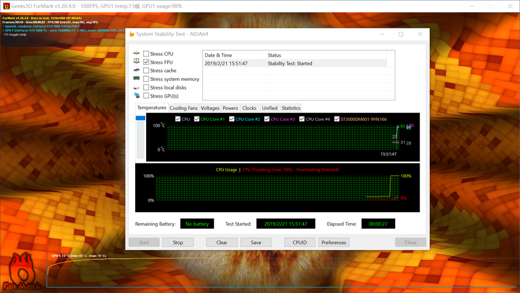Click the F1: toggle help text in FurMark
This screenshot has height=293, width=520.
tap(15, 35)
